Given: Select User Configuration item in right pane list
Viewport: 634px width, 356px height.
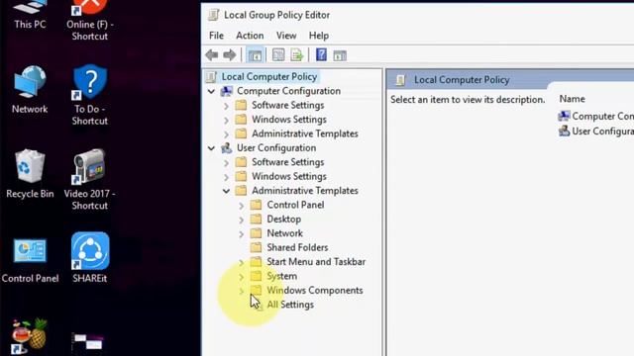Looking at the screenshot, I should tap(595, 132).
